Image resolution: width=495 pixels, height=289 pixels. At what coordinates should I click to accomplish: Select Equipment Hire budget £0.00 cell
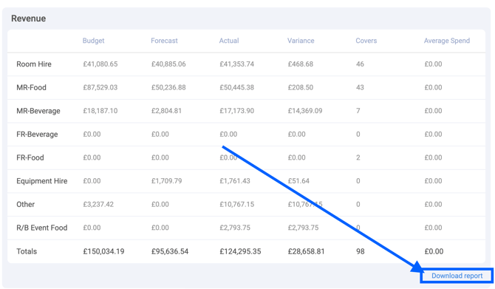tap(92, 181)
